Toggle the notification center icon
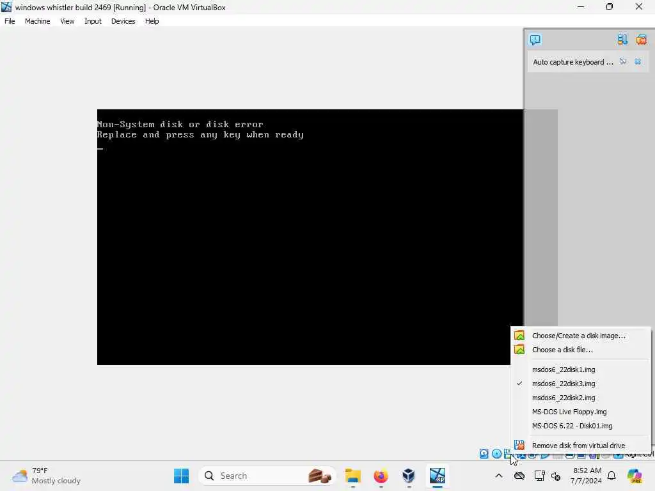655x491 pixels. (x=535, y=40)
